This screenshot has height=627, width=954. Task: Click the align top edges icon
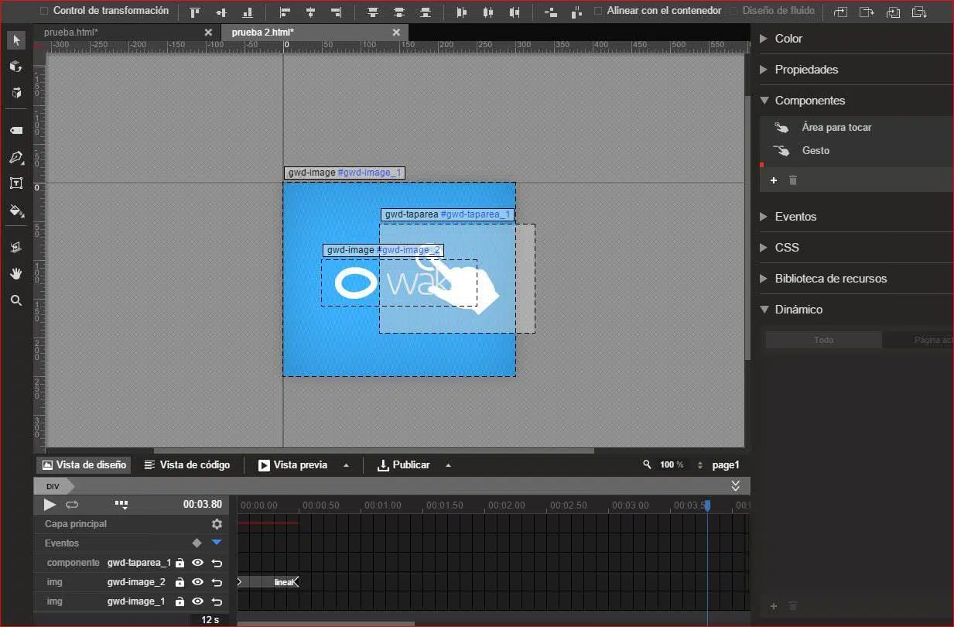(x=195, y=12)
